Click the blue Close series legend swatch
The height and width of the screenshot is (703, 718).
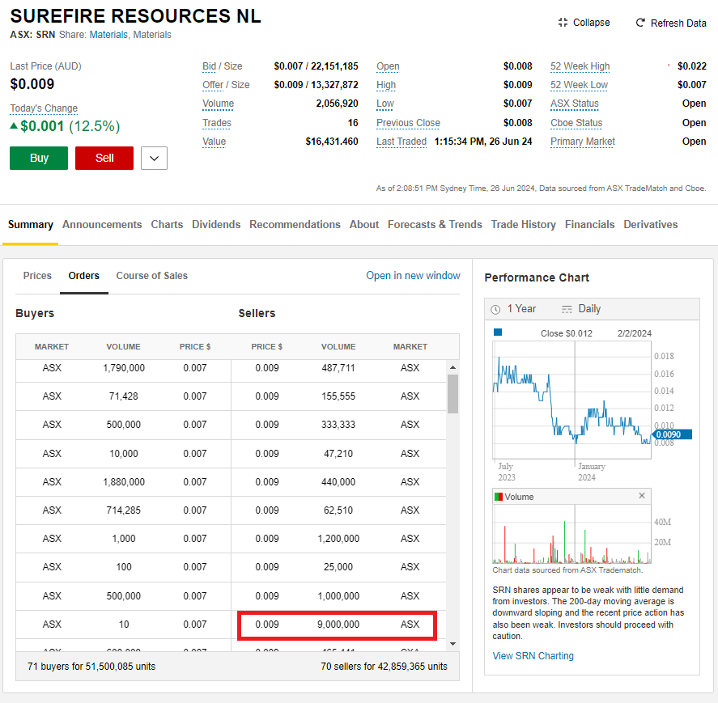498,332
